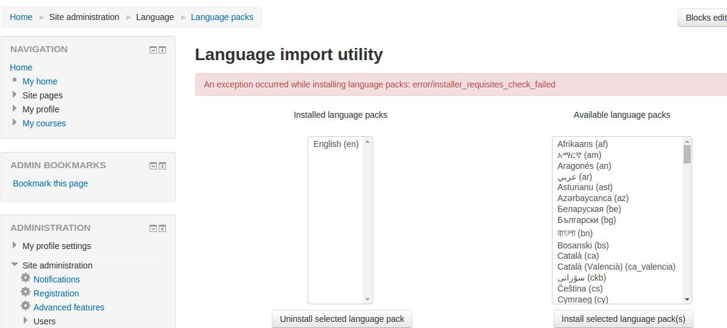Dock the Navigation block
The width and height of the screenshot is (727, 328).
162,50
